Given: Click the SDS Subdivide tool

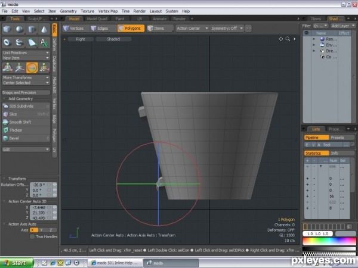Looking at the screenshot, I should pos(26,106).
